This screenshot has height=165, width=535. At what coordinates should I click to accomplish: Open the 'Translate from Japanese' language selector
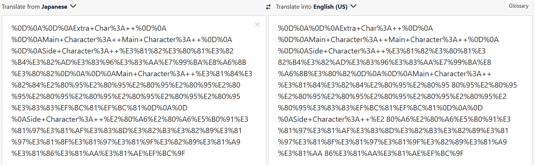39,6
